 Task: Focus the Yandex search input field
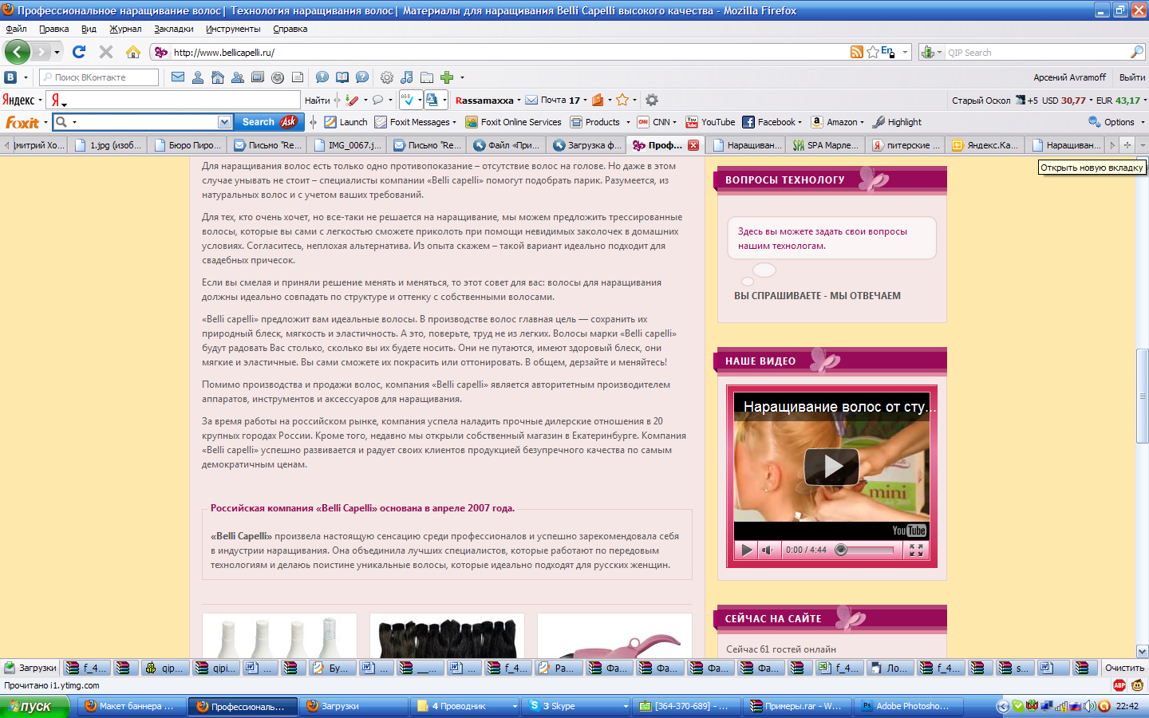184,101
